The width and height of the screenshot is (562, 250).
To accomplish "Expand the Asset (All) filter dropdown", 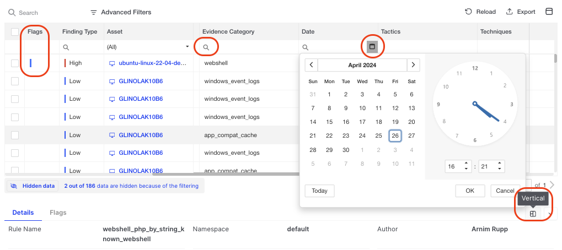I will pyautogui.click(x=188, y=47).
